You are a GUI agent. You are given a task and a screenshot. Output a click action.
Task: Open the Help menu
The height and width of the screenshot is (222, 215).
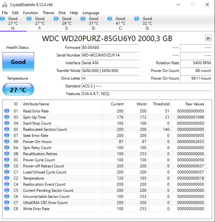[74, 13]
